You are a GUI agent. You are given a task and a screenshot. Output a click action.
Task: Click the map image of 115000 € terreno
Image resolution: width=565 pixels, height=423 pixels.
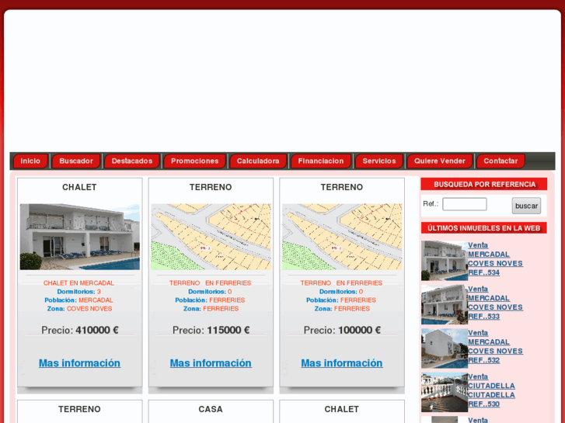pos(211,237)
